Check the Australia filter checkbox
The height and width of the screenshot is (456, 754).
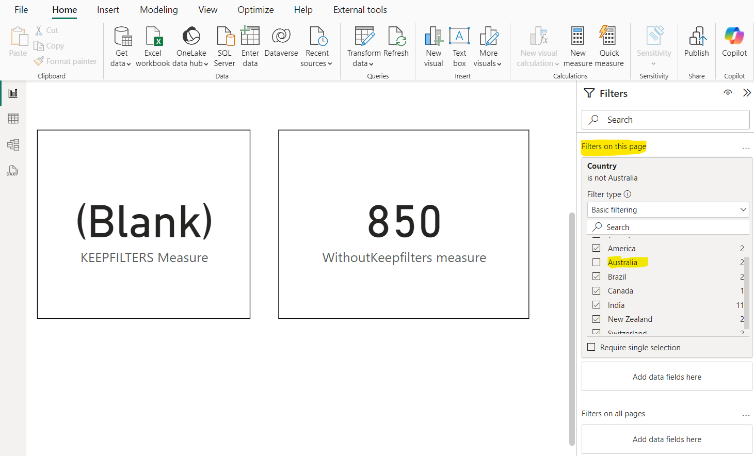596,262
